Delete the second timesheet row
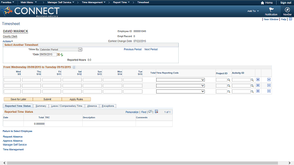Screen dimensions: 294x165 269,85
